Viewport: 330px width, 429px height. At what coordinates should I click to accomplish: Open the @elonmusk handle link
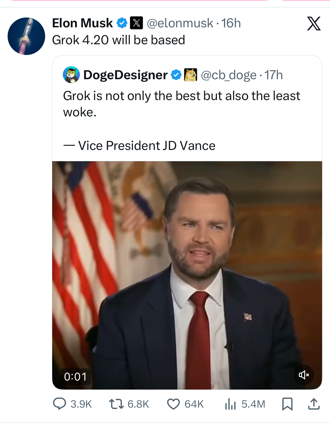point(180,23)
